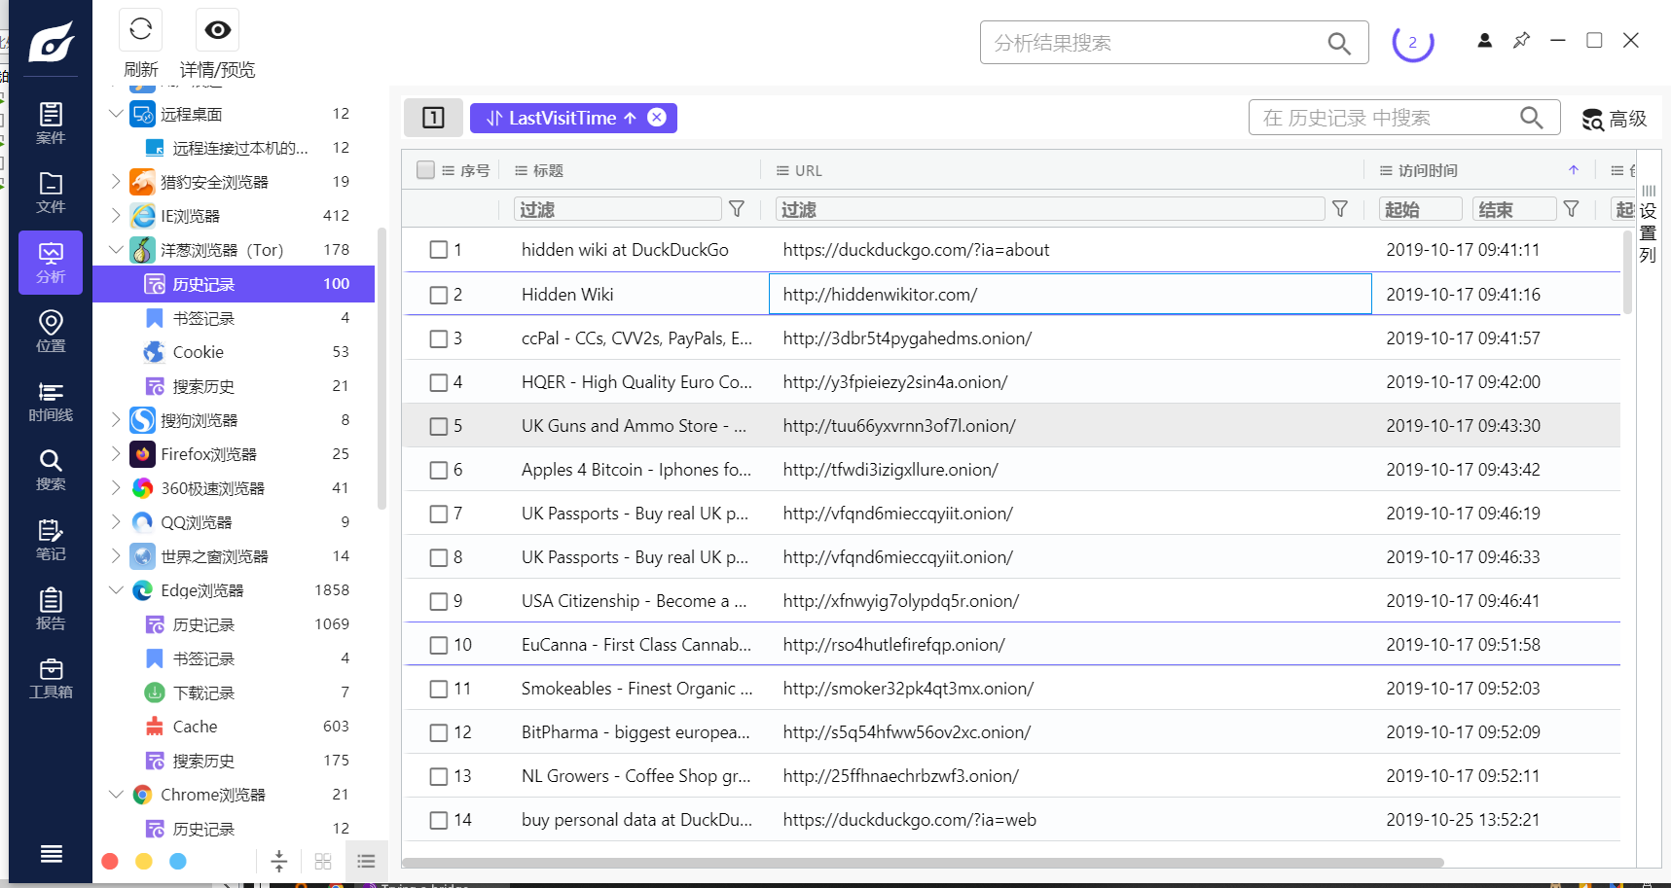The height and width of the screenshot is (888, 1671).
Task: Select 远程连接过本机的... item
Action: click(234, 148)
